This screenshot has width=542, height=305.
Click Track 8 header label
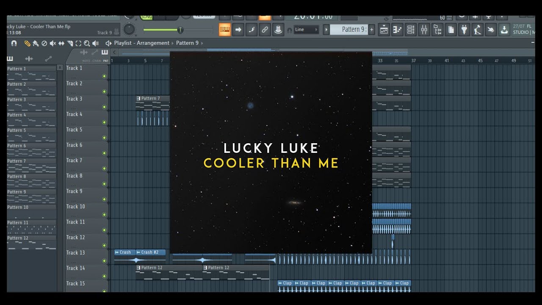(x=74, y=176)
